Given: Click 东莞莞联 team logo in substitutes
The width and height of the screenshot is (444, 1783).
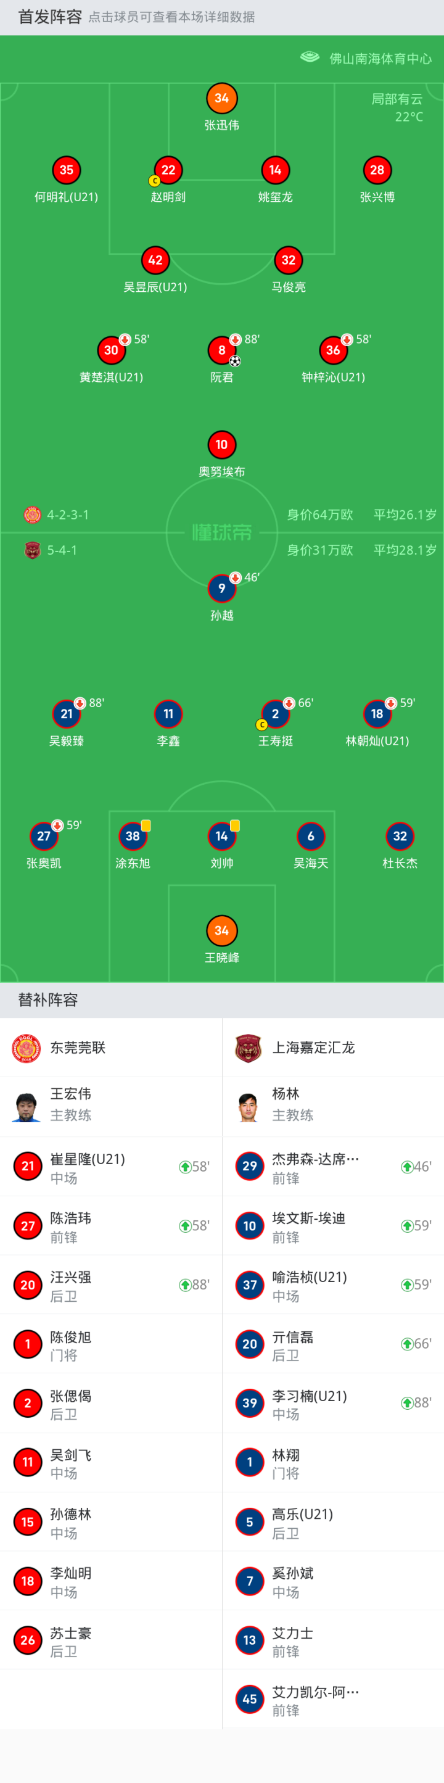Looking at the screenshot, I should (x=27, y=1048).
